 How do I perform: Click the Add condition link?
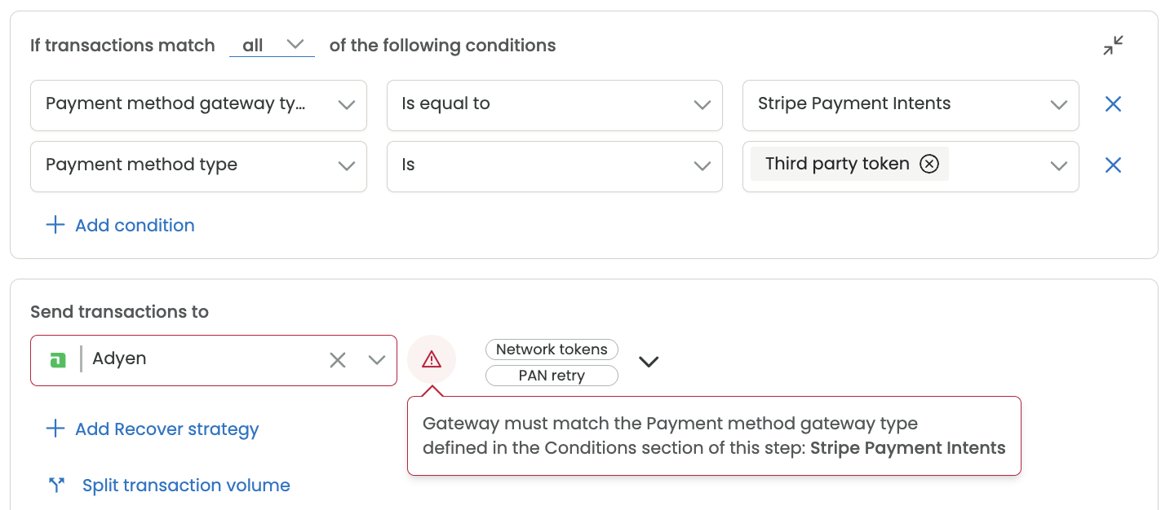(135, 226)
